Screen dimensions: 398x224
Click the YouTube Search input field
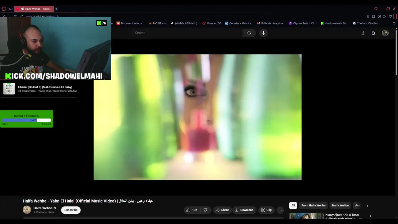pyautogui.click(x=187, y=33)
